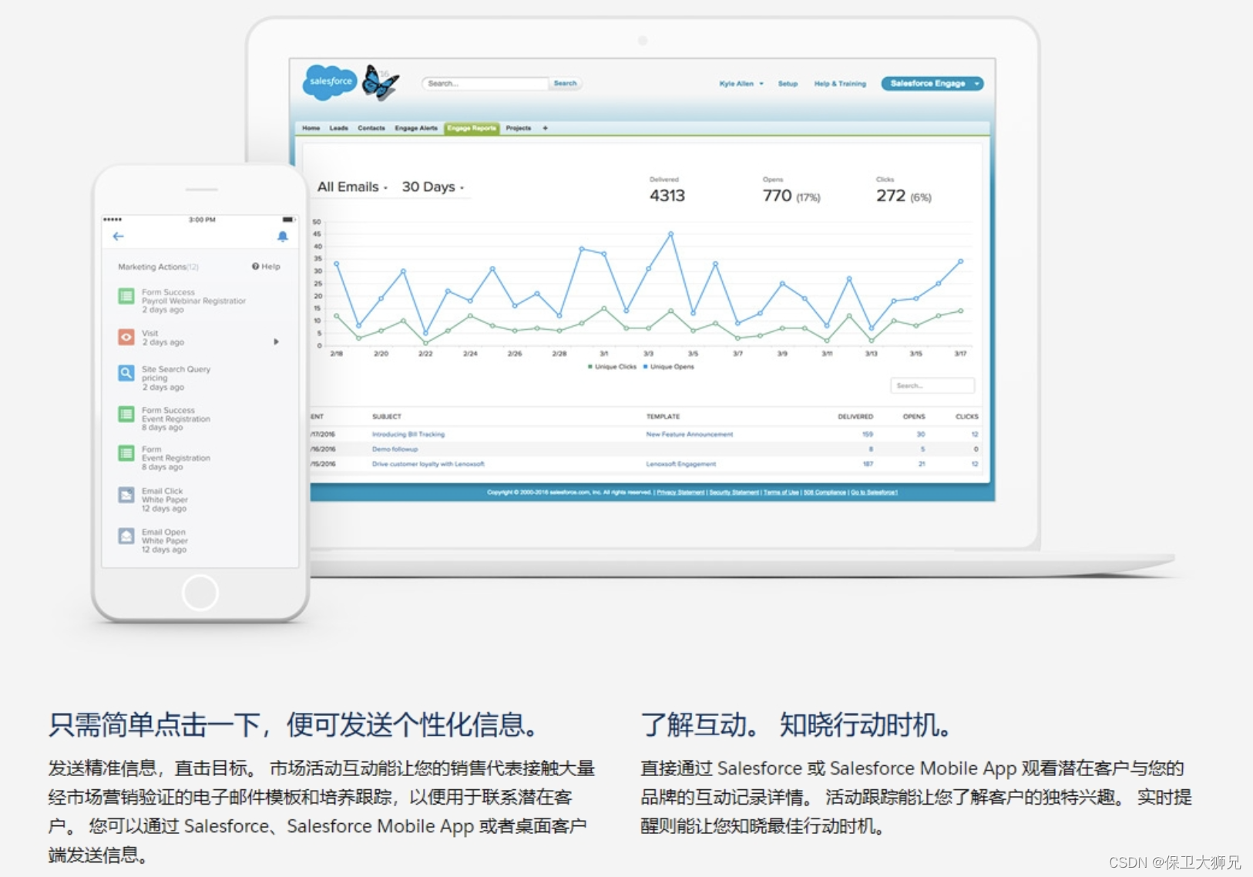Screen dimensions: 1253x877
Task: Click the Delivered value 4313
Action: tap(667, 196)
